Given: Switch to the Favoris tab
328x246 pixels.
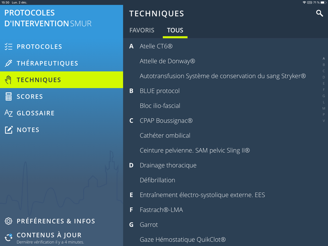Looking at the screenshot, I should tap(142, 30).
